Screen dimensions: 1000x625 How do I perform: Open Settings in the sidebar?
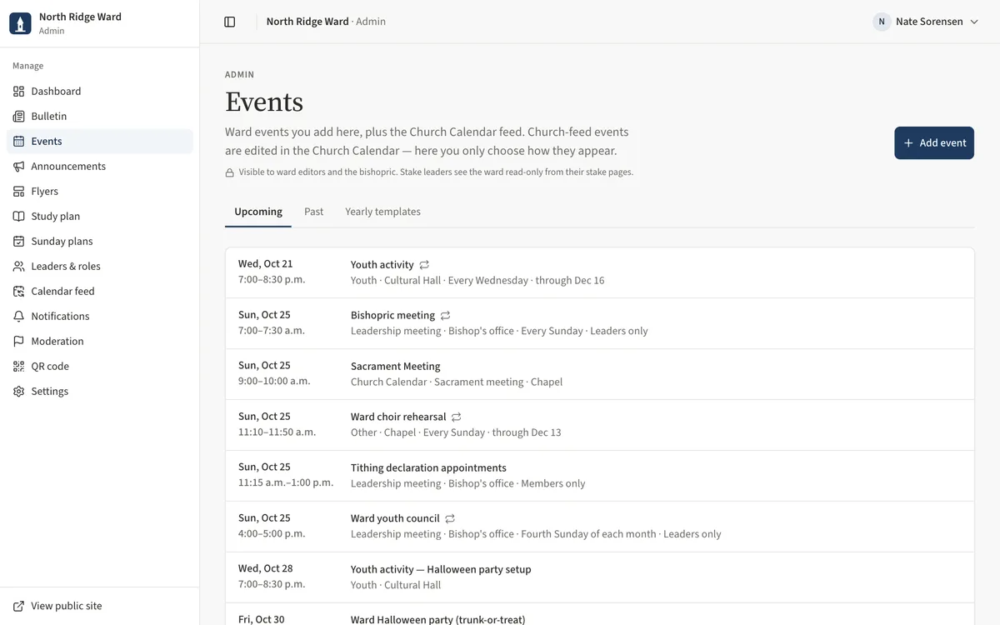[x=100, y=392]
